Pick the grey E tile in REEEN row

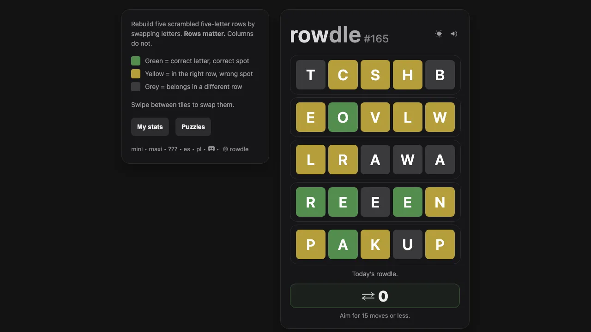pyautogui.click(x=375, y=202)
